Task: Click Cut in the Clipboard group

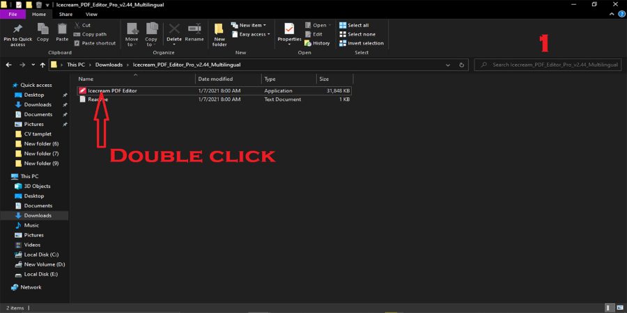Action: coord(82,25)
